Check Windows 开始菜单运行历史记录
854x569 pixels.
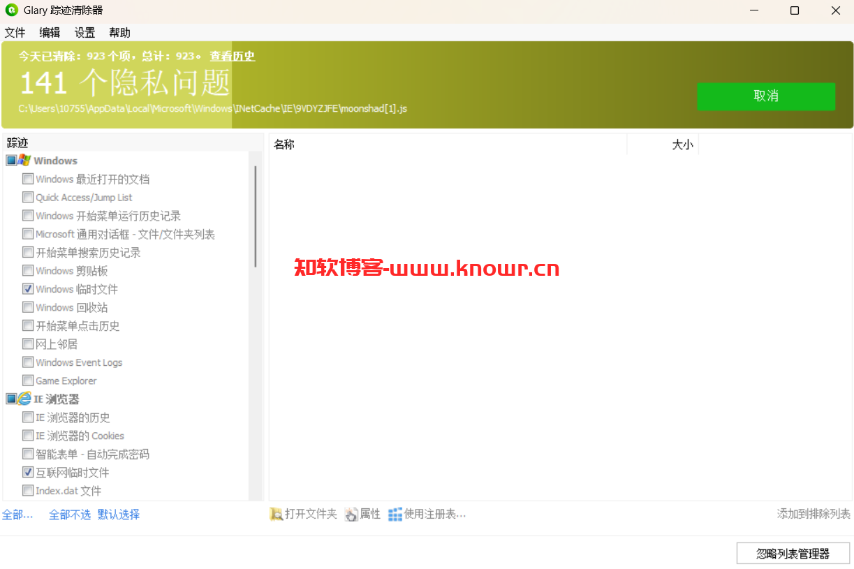[x=28, y=215]
